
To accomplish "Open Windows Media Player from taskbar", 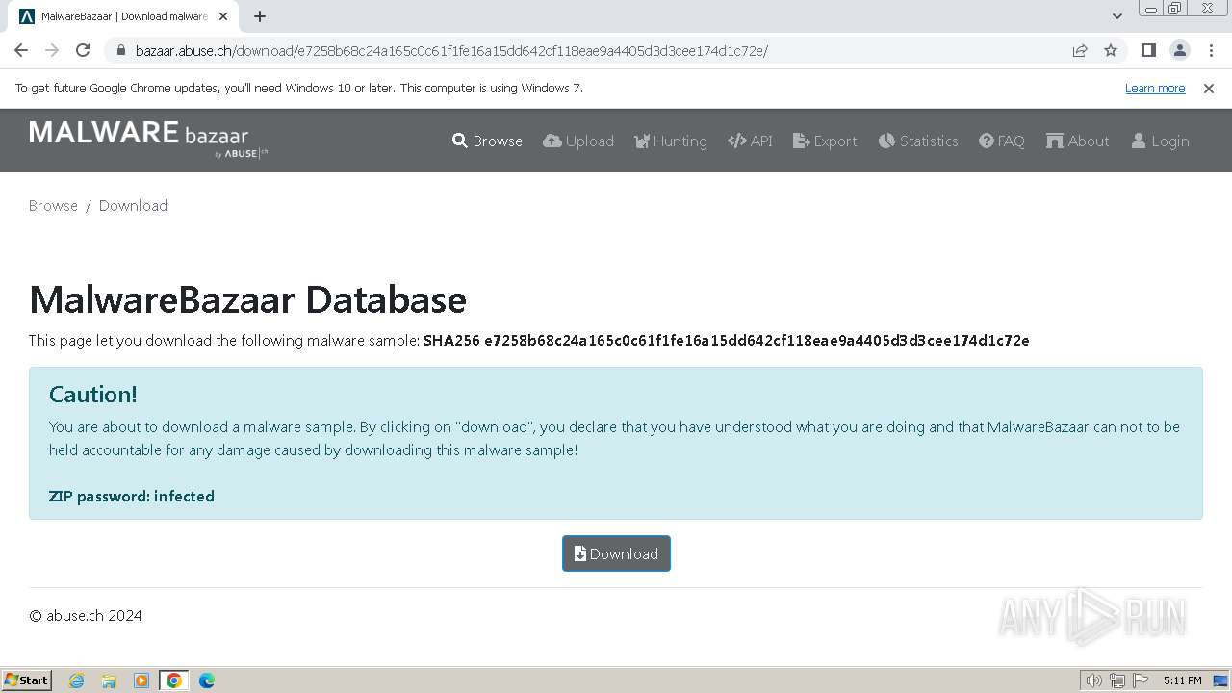I will pos(141,680).
